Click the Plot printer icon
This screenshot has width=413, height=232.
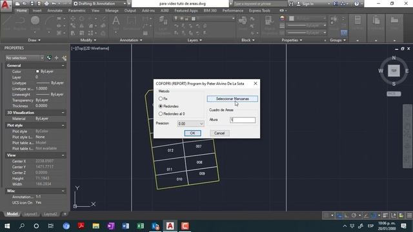click(x=46, y=4)
